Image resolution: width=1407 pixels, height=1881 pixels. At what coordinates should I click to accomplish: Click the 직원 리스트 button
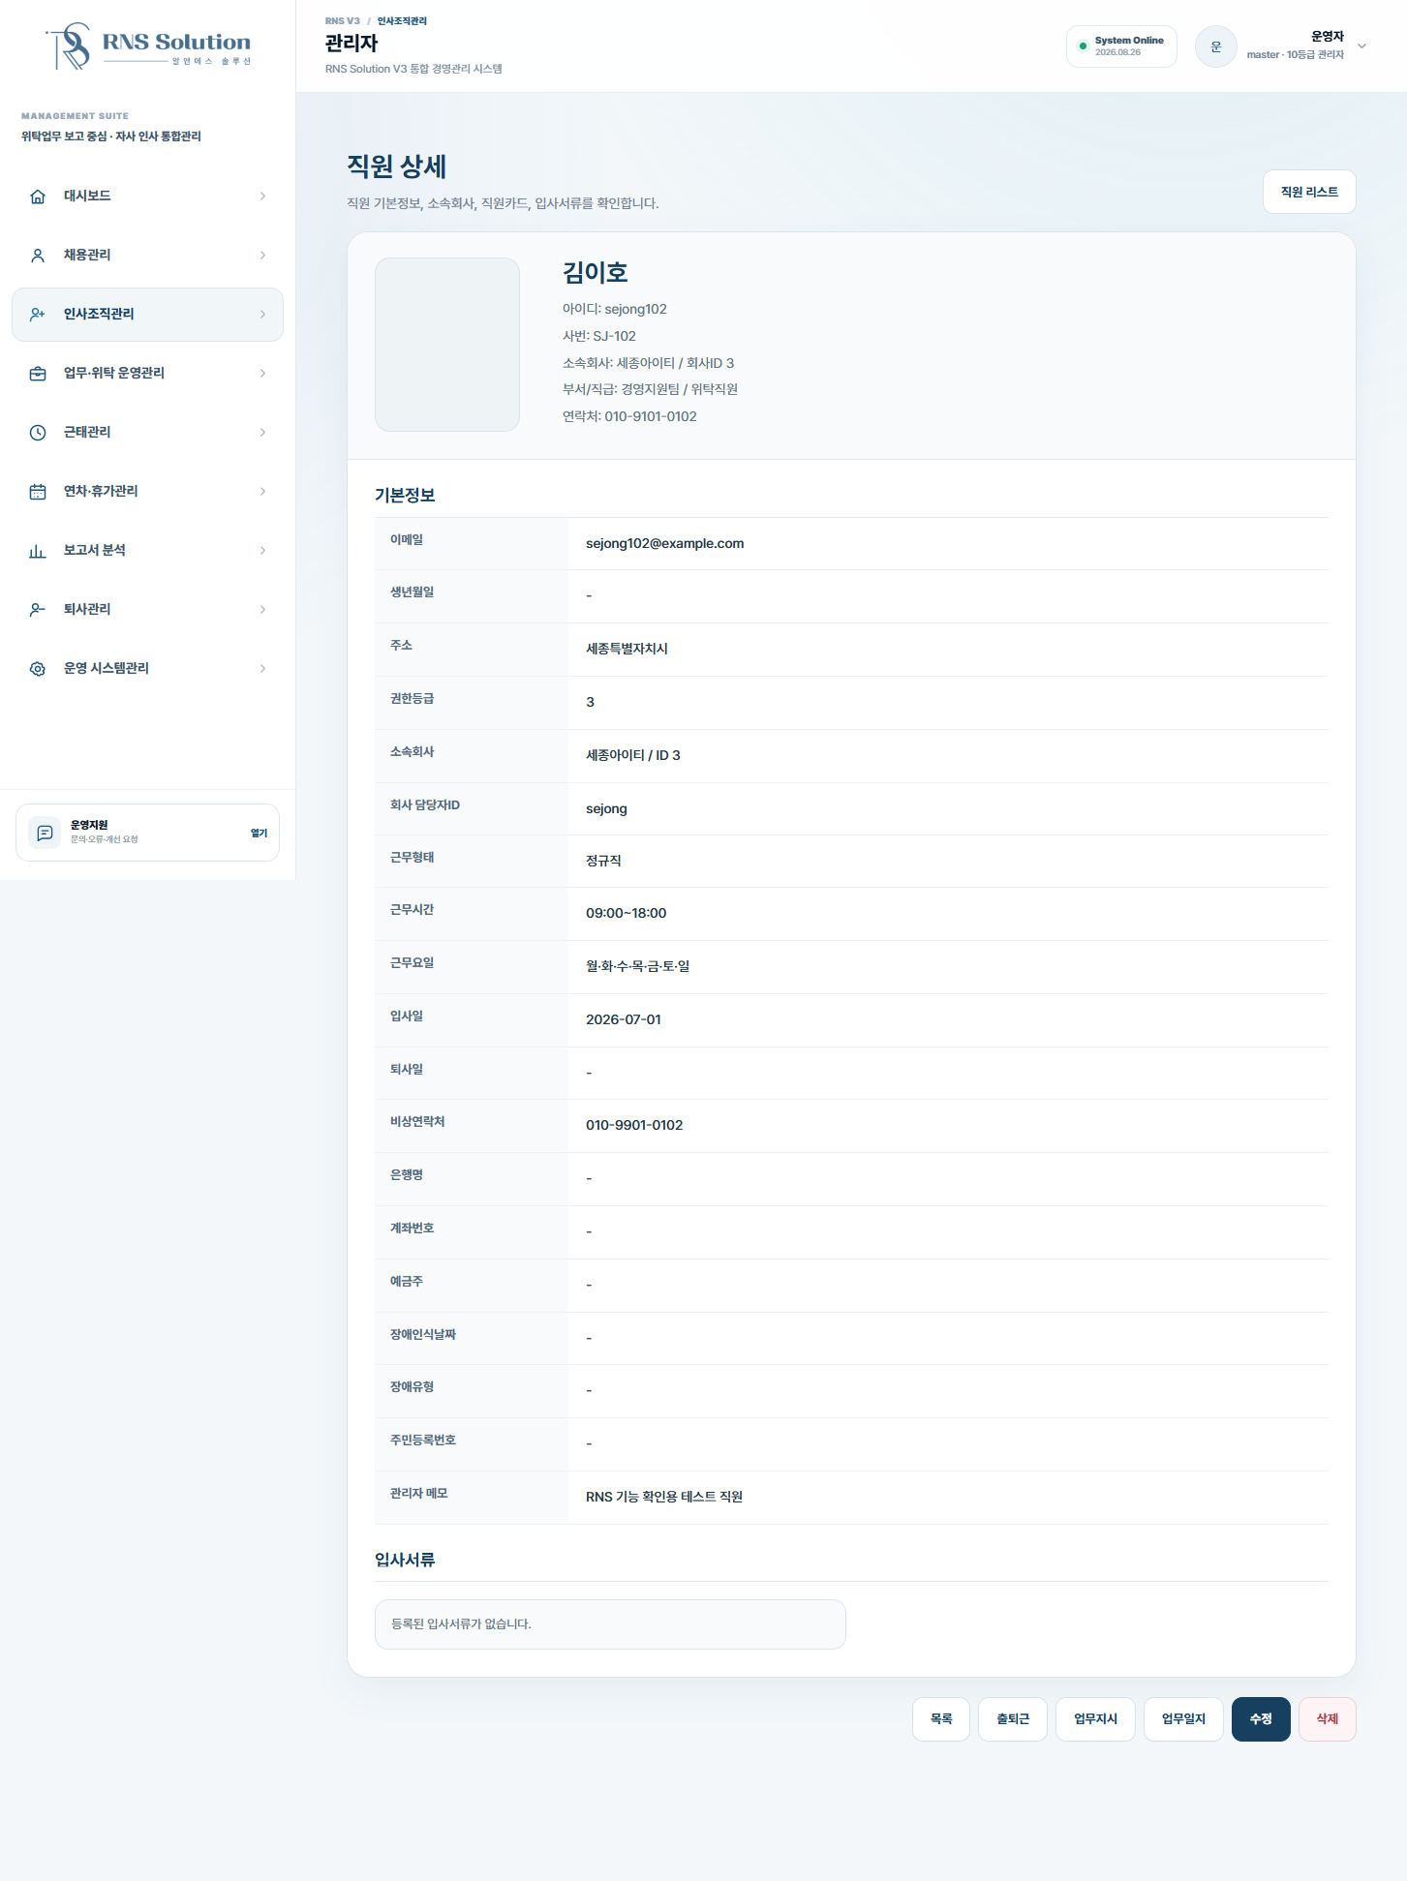coord(1309,192)
